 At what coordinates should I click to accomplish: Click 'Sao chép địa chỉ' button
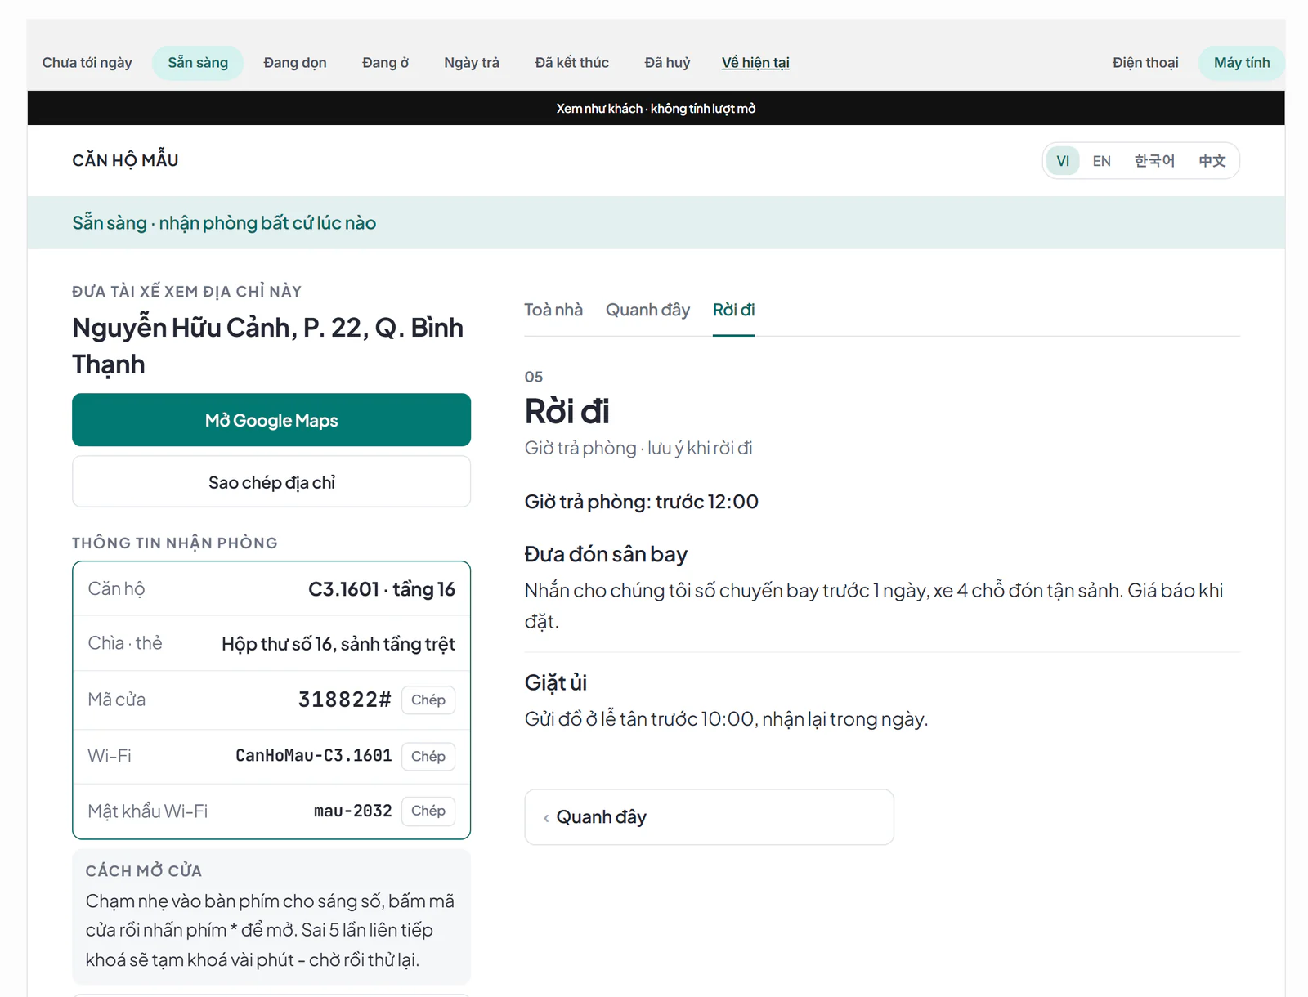271,482
